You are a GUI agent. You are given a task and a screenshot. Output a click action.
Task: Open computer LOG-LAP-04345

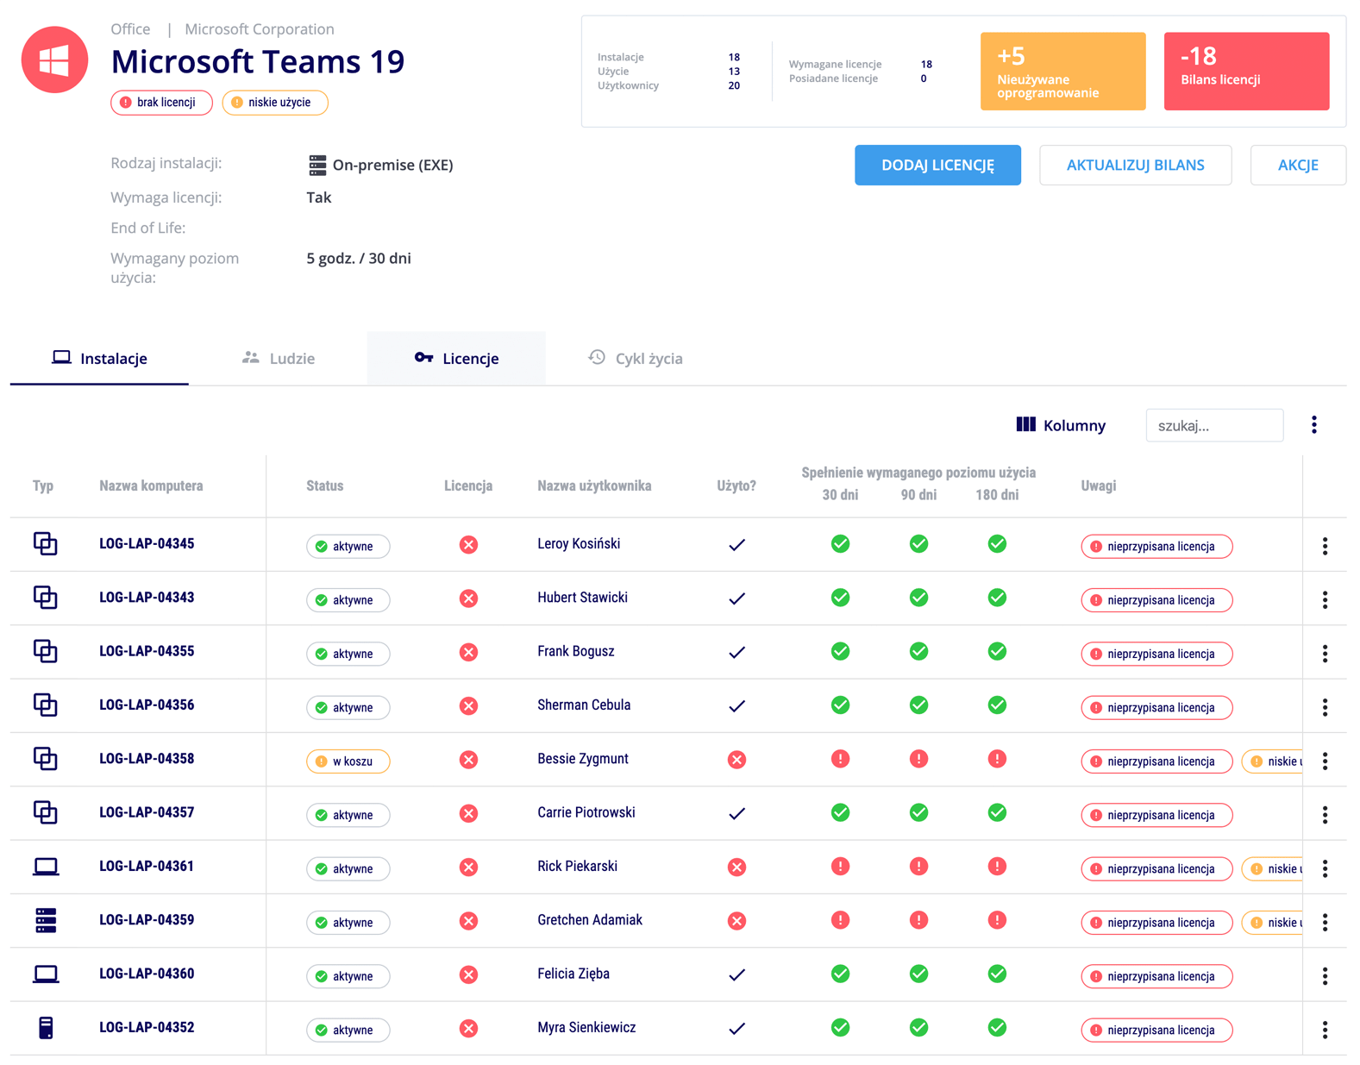(147, 544)
